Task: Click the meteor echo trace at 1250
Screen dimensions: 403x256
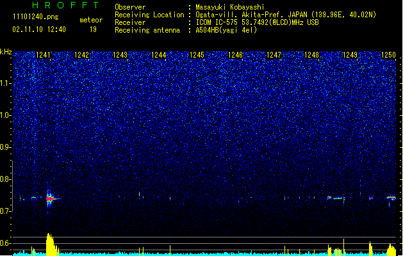Action: (391, 198)
